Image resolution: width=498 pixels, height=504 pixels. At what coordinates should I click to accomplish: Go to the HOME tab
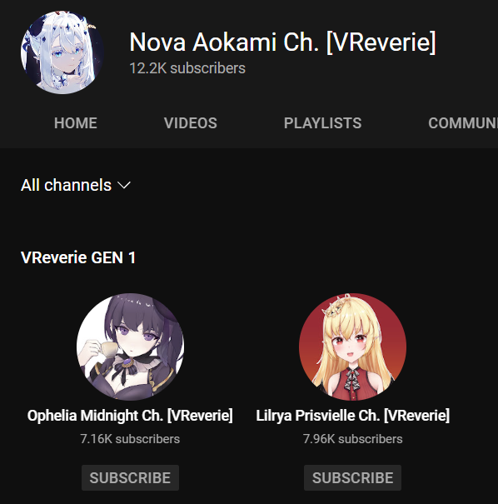[76, 123]
